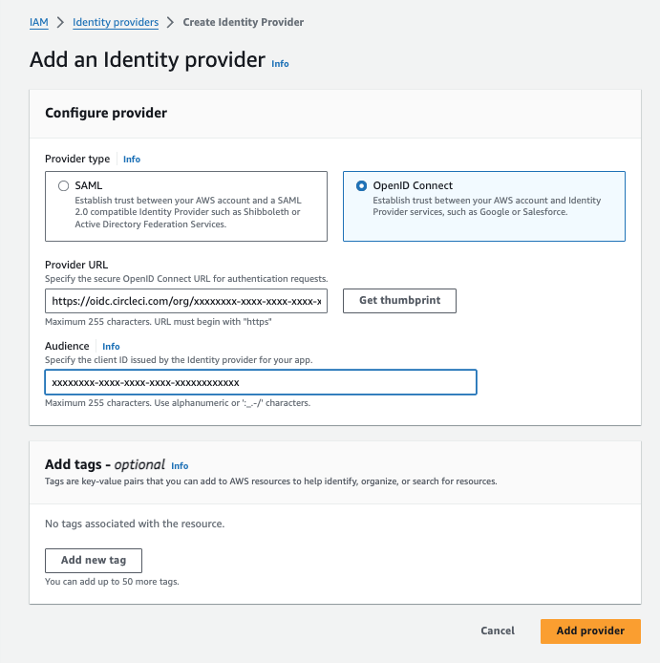Open Info beside Add an Identity provider
The width and height of the screenshot is (660, 663).
[x=280, y=64]
